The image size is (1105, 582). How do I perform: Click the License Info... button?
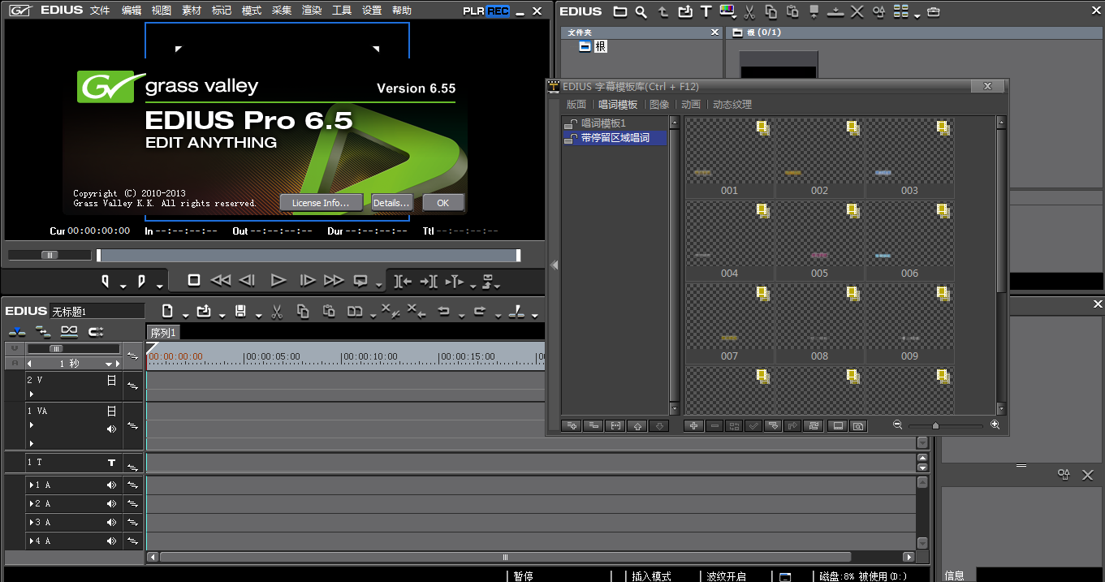click(x=321, y=202)
